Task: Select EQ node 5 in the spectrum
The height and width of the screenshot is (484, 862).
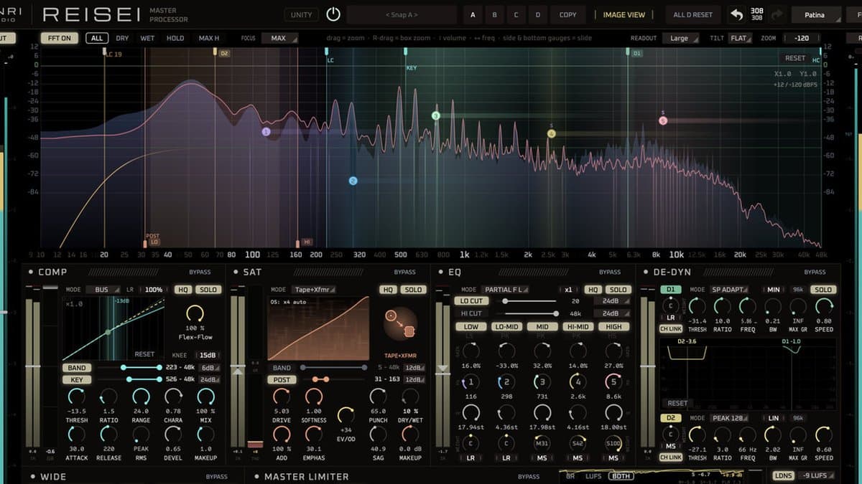Action: click(x=662, y=120)
